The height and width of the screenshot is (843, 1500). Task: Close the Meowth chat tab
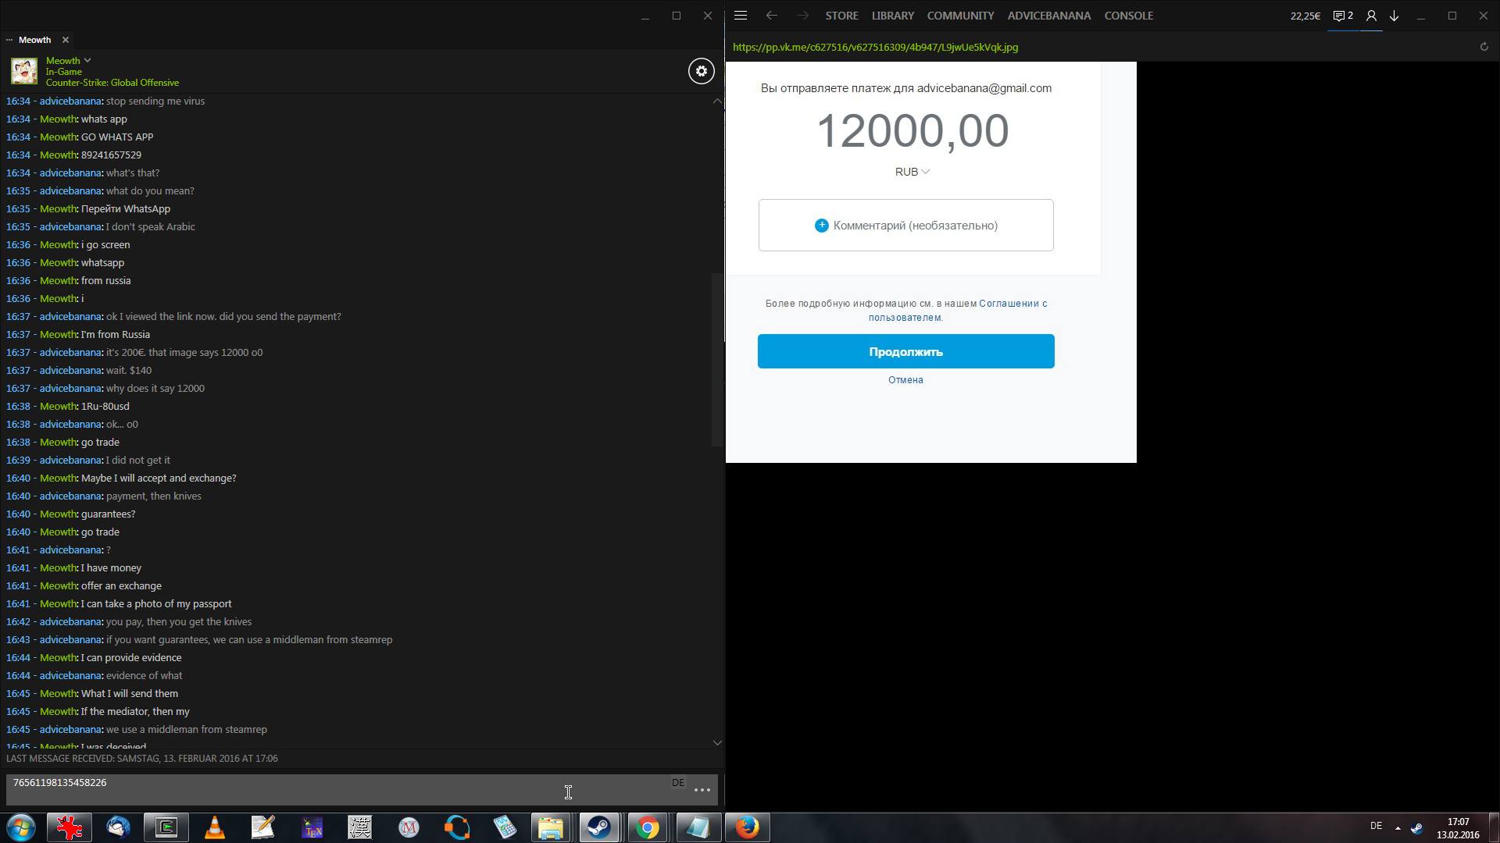pos(66,40)
